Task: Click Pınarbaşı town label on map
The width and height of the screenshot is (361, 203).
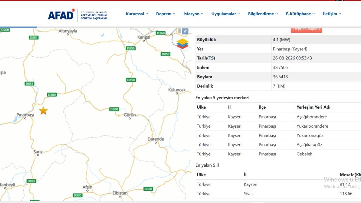Action: pyautogui.click(x=25, y=115)
